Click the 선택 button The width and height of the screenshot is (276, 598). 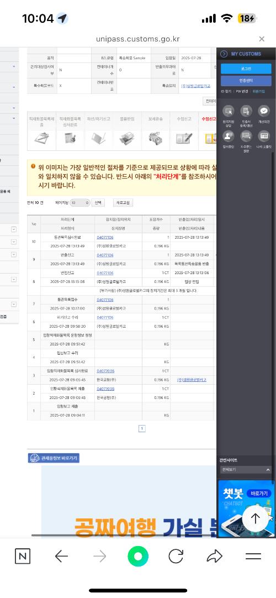click(98, 202)
